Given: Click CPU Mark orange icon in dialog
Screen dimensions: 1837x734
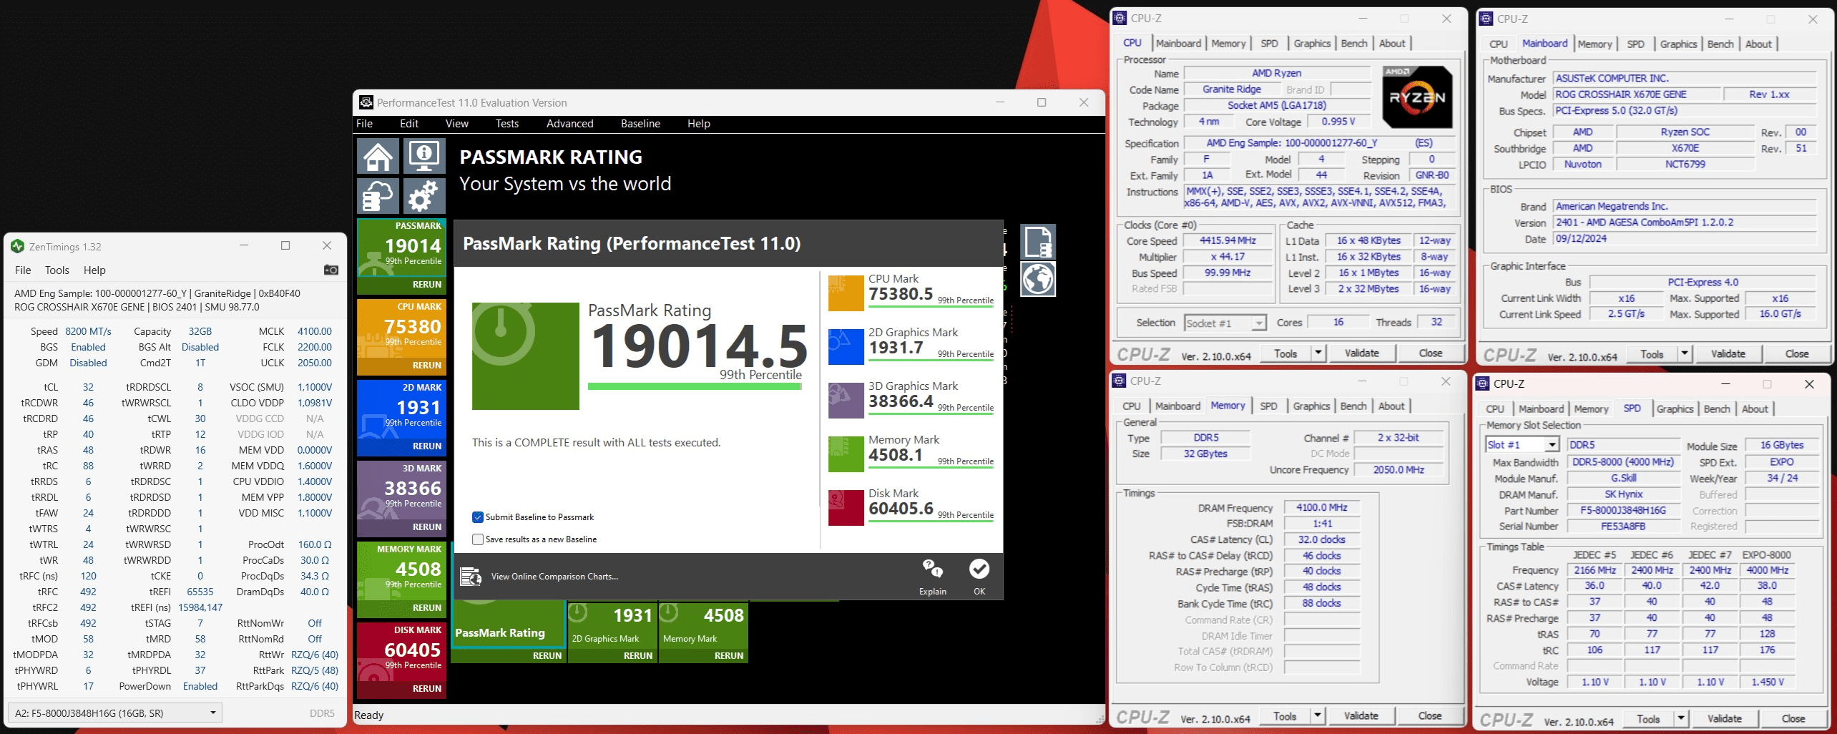Looking at the screenshot, I should 846,293.
